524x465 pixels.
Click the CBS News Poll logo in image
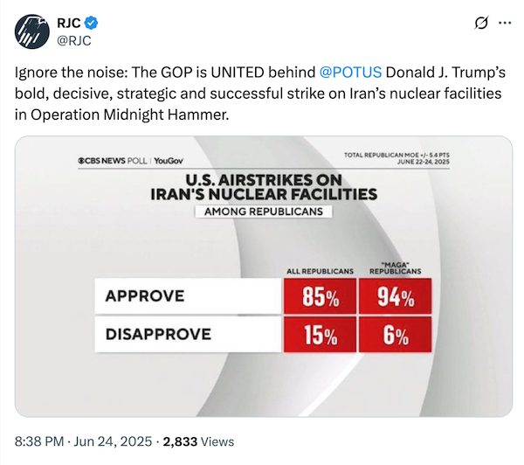click(113, 161)
